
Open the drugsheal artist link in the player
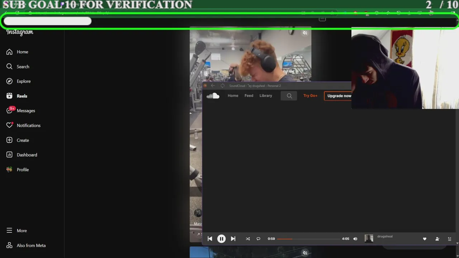[385, 236]
